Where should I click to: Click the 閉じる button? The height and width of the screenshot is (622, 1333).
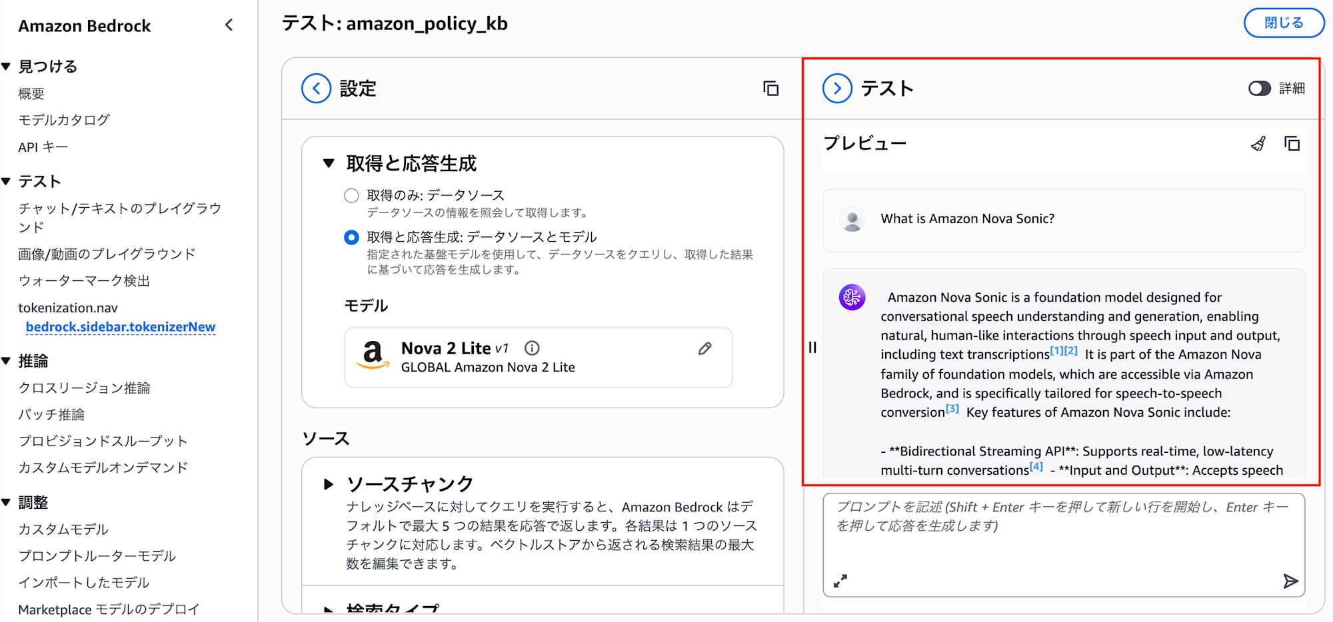click(x=1283, y=23)
